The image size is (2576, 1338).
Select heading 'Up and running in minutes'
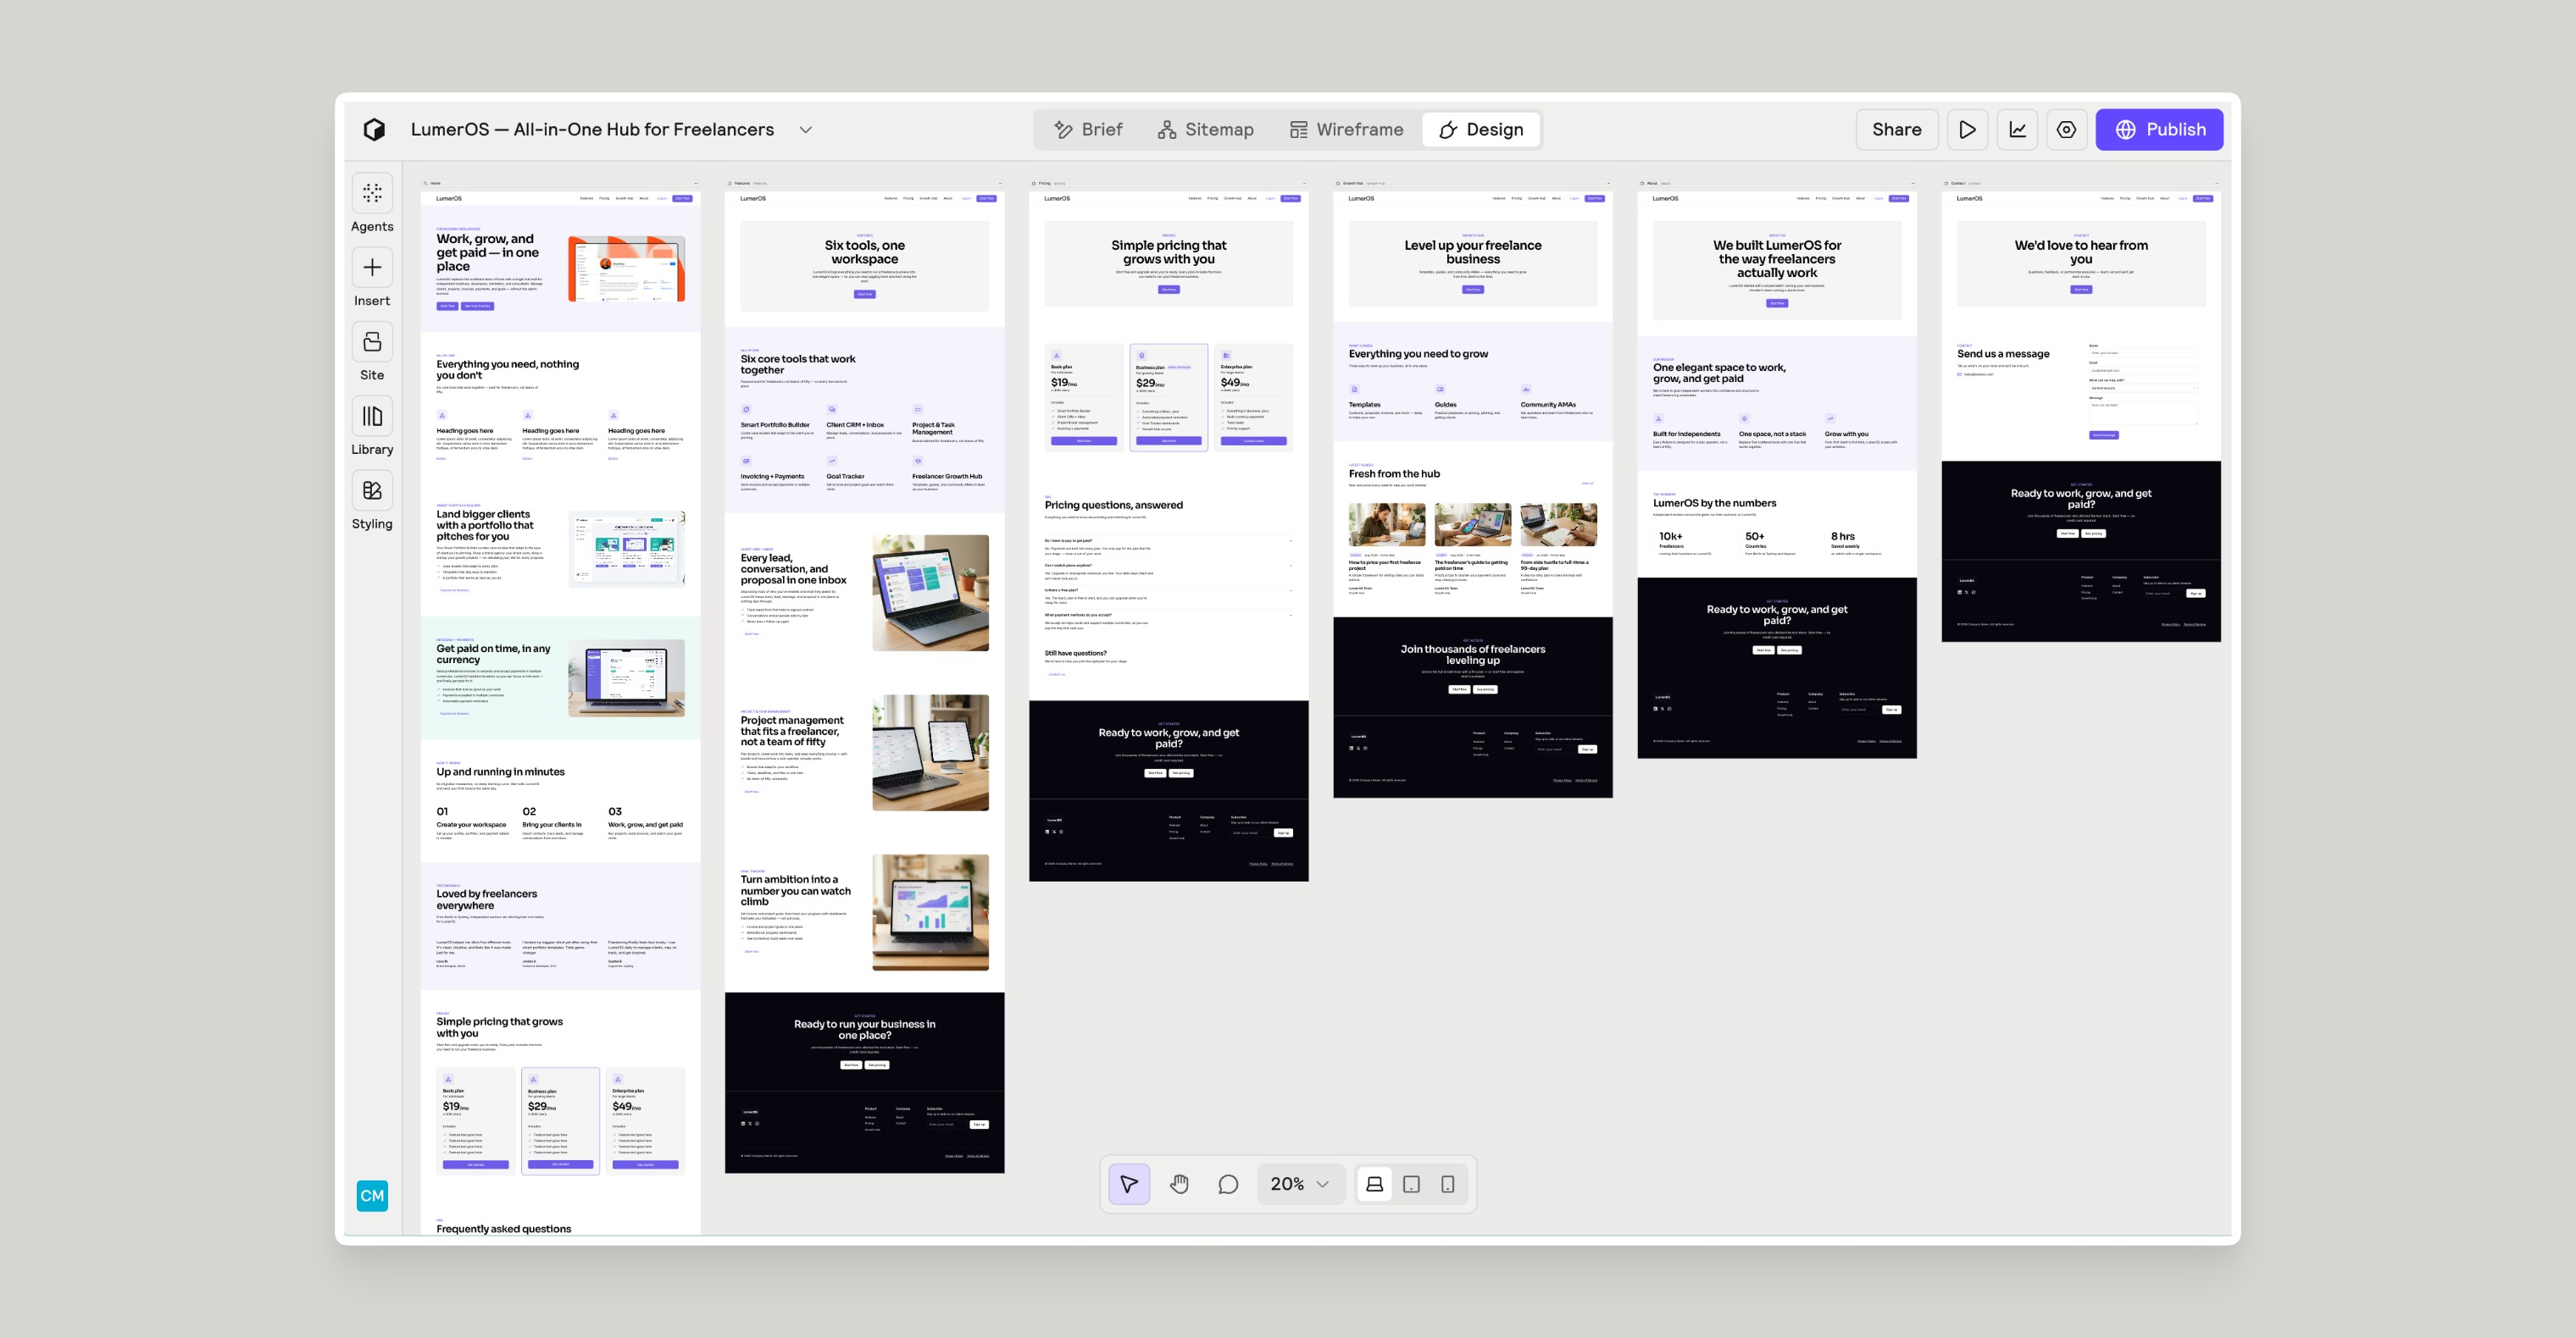[500, 772]
